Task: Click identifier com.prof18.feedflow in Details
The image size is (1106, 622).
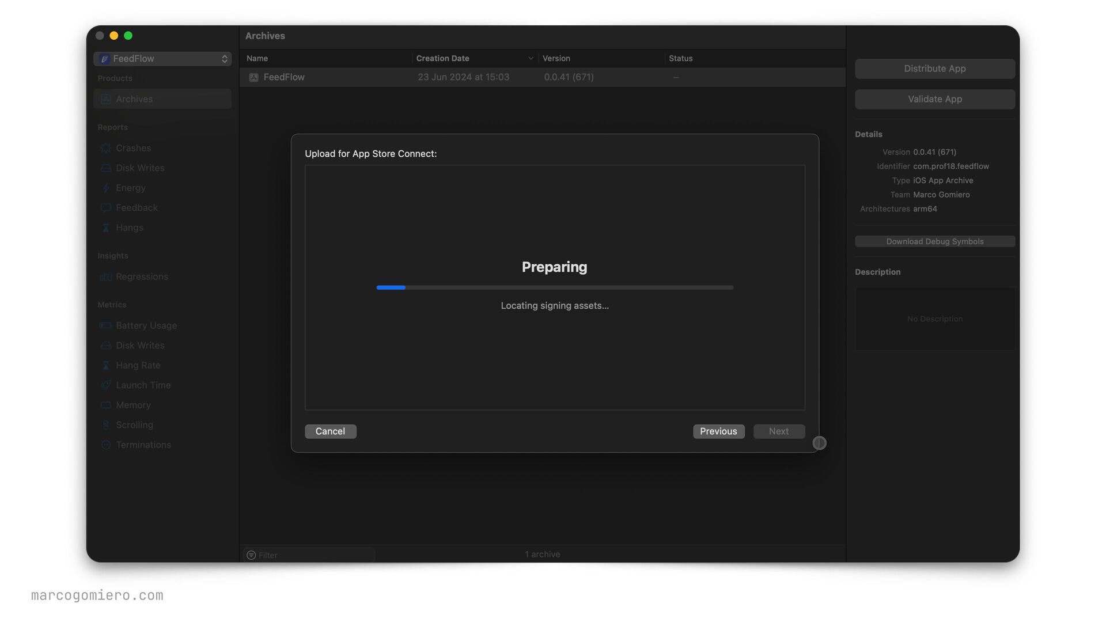Action: 950,166
